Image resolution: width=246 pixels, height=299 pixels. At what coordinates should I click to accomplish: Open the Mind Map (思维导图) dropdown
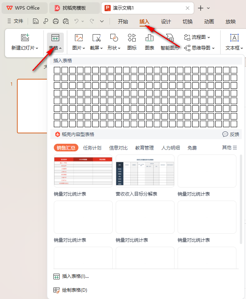point(213,48)
